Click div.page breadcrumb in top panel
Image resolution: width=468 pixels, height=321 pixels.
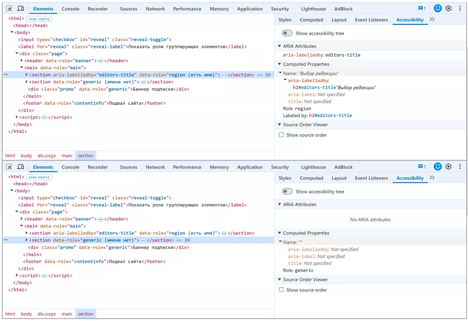(x=46, y=155)
